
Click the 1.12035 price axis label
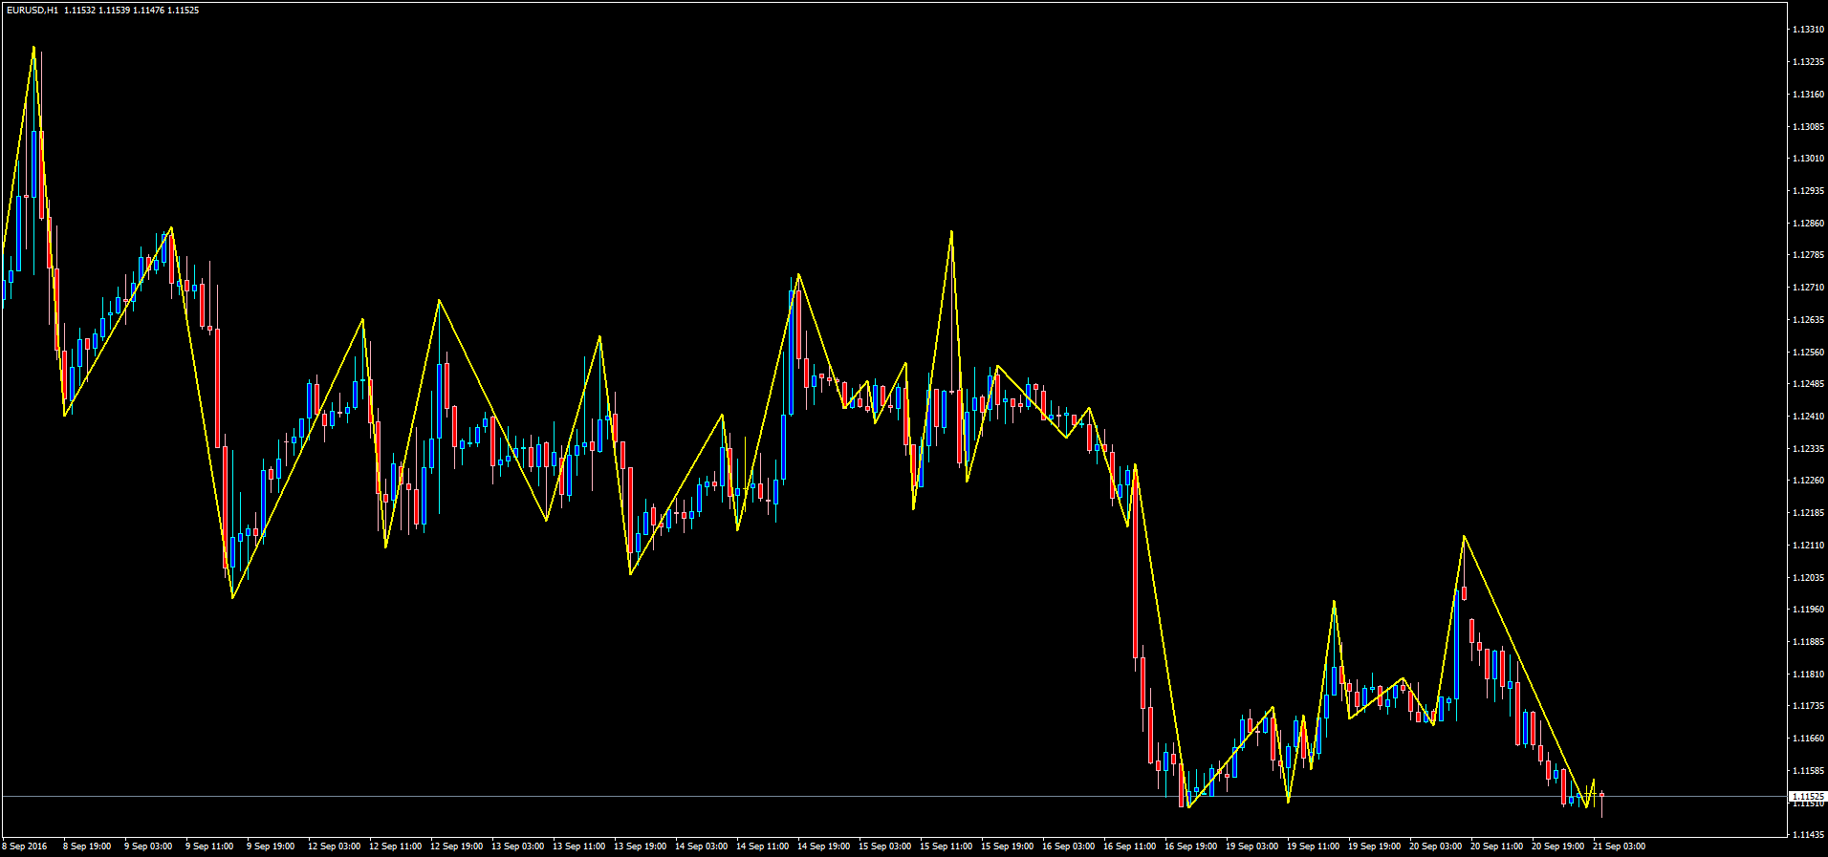[1809, 578]
